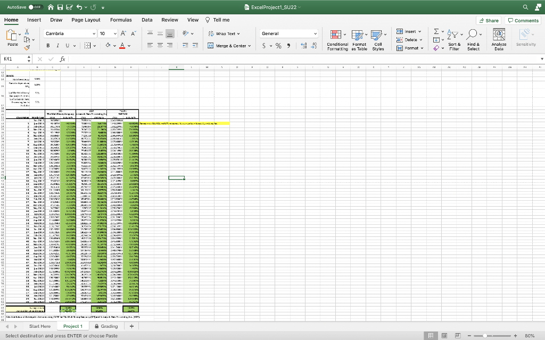
Task: Click the Wrap Text icon
Action: 211,33
